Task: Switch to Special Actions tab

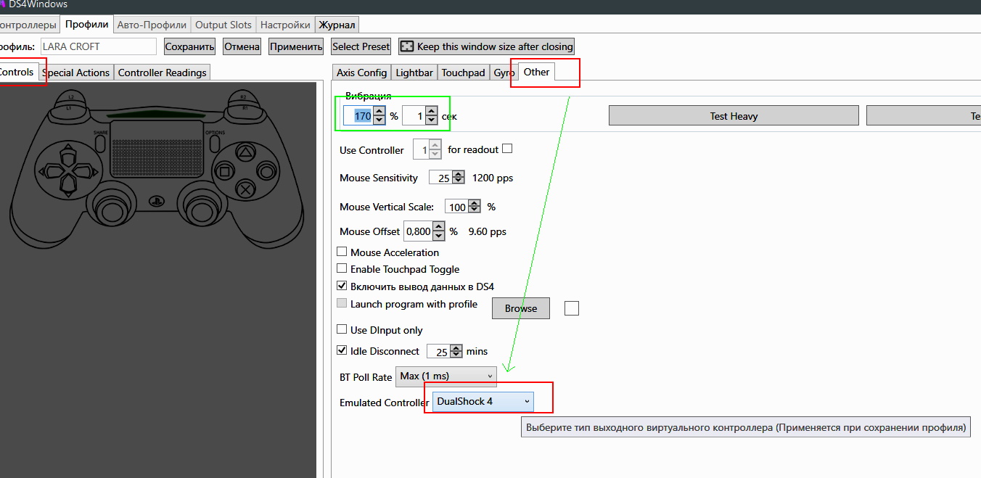Action: (75, 73)
